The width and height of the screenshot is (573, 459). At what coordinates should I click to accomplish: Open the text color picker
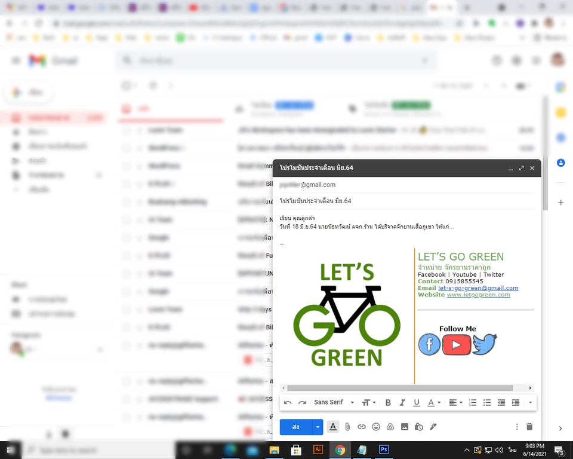(x=434, y=403)
